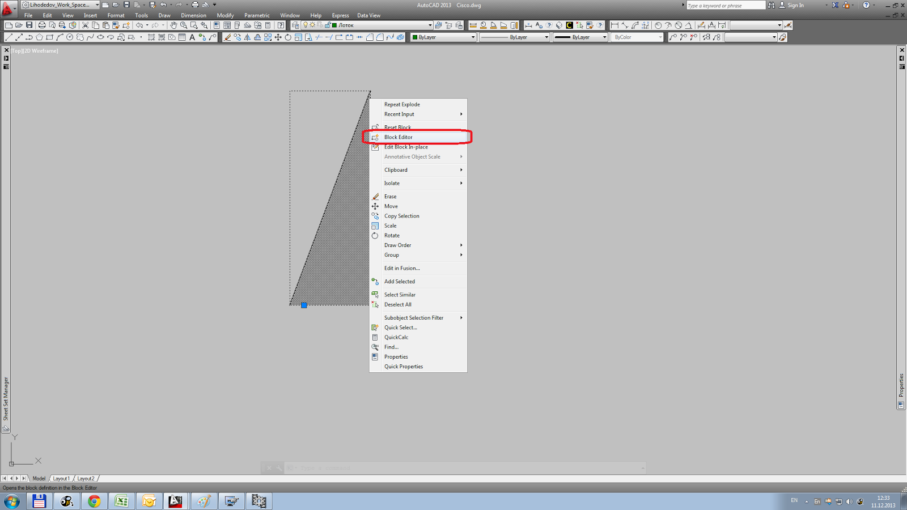The image size is (907, 510).
Task: Select the Zoom Realtime magnifier tool
Action: tap(184, 25)
